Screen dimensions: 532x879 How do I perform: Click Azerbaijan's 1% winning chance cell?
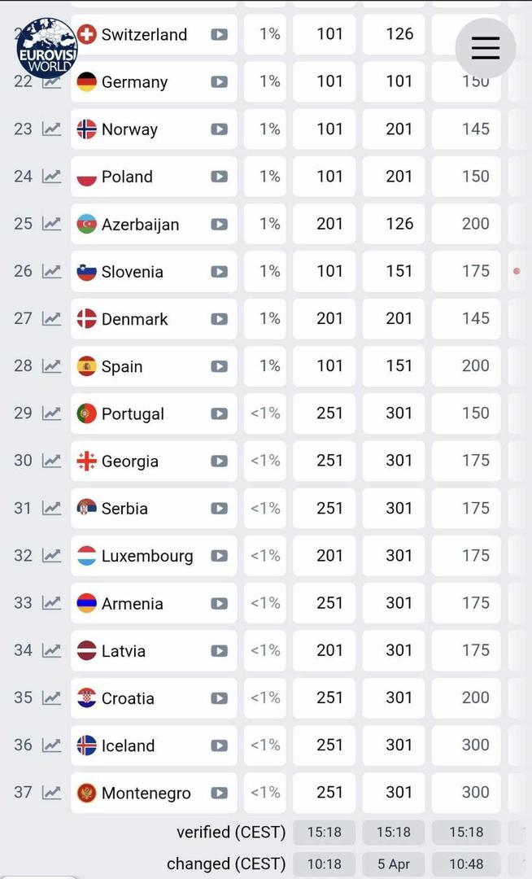(x=269, y=224)
